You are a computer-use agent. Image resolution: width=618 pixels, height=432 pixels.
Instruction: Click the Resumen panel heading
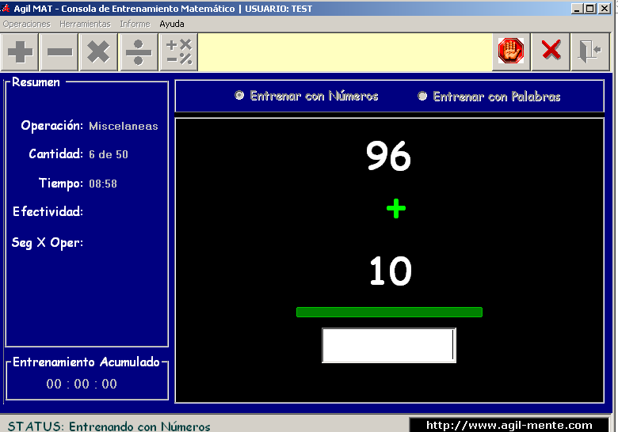(x=36, y=82)
